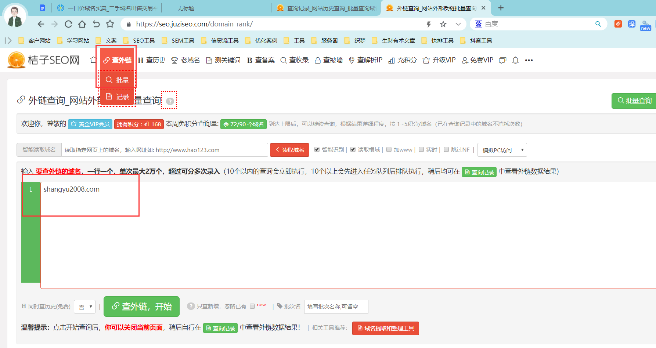Image resolution: width=656 pixels, height=348 pixels.
Task: Open the 查备案 record lookup tool
Action: tap(260, 60)
